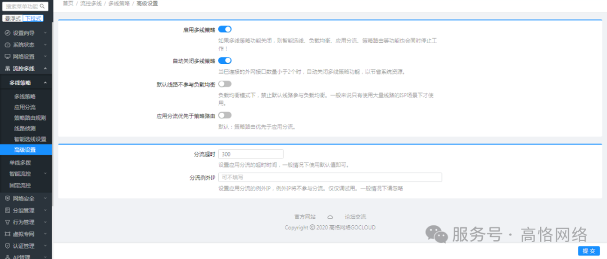This screenshot has width=607, height=259.
Task: Collapse the 多线策略 submenu chevron
Action: (46, 82)
